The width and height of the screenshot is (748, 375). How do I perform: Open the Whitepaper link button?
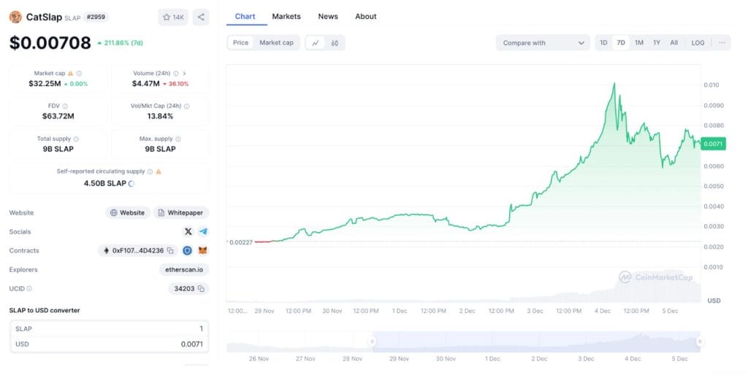pyautogui.click(x=181, y=212)
